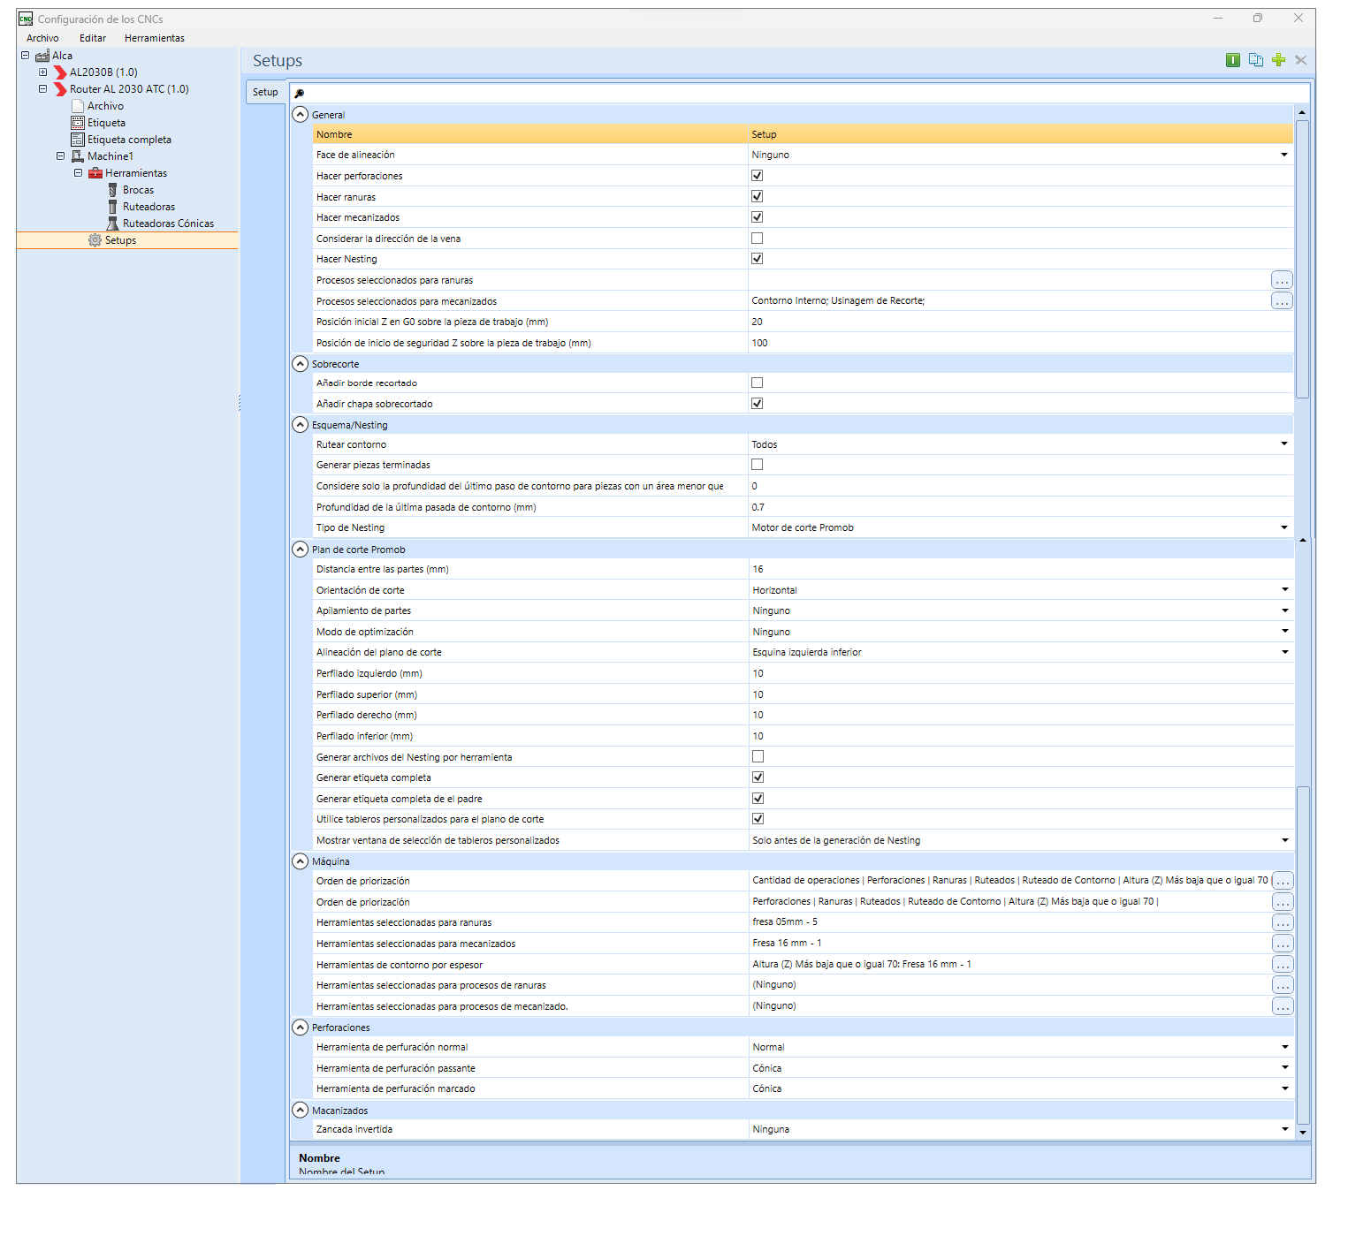
Task: Edit Distancia entre las partes value 16
Action: click(x=1021, y=569)
